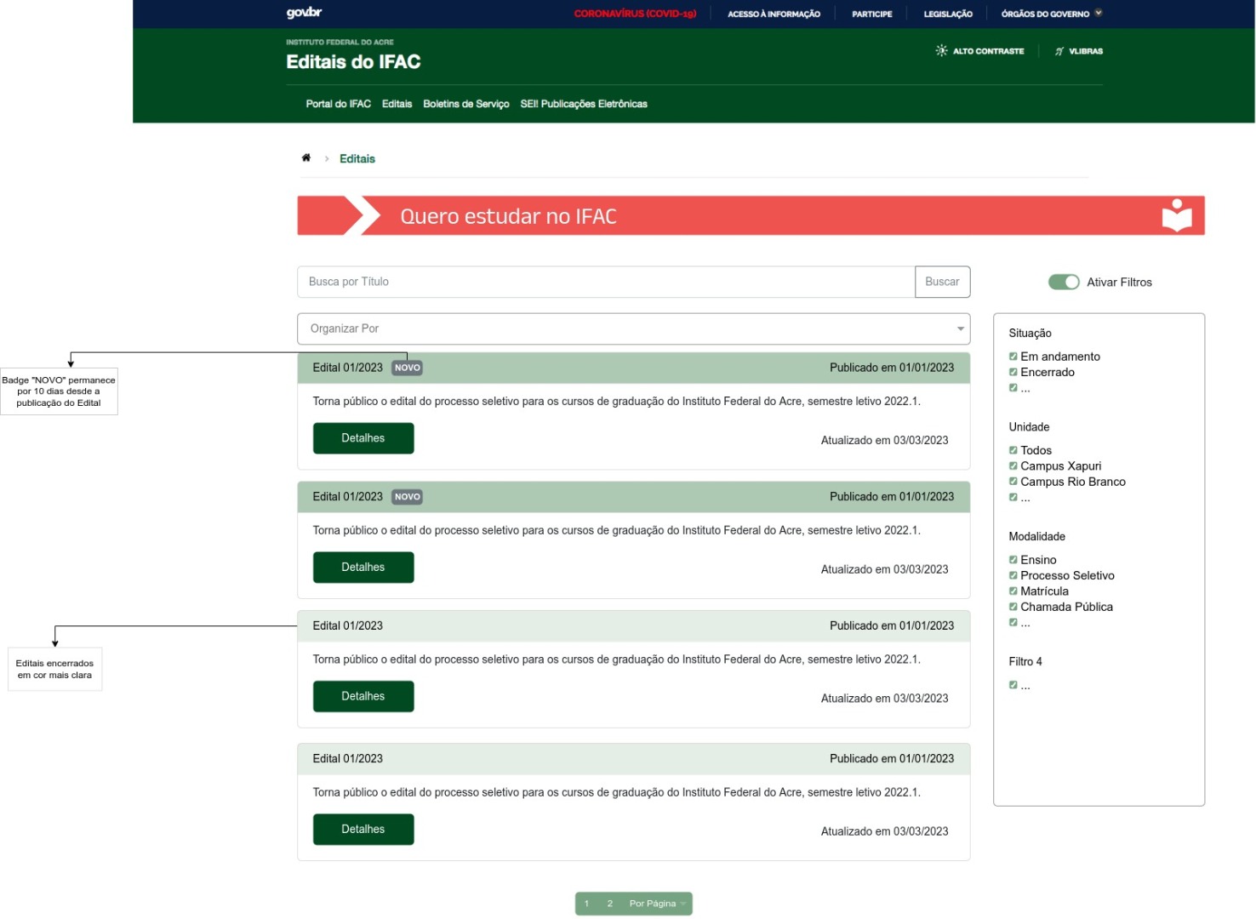
Task: Open the Organizar Por dropdown
Action: click(x=633, y=329)
